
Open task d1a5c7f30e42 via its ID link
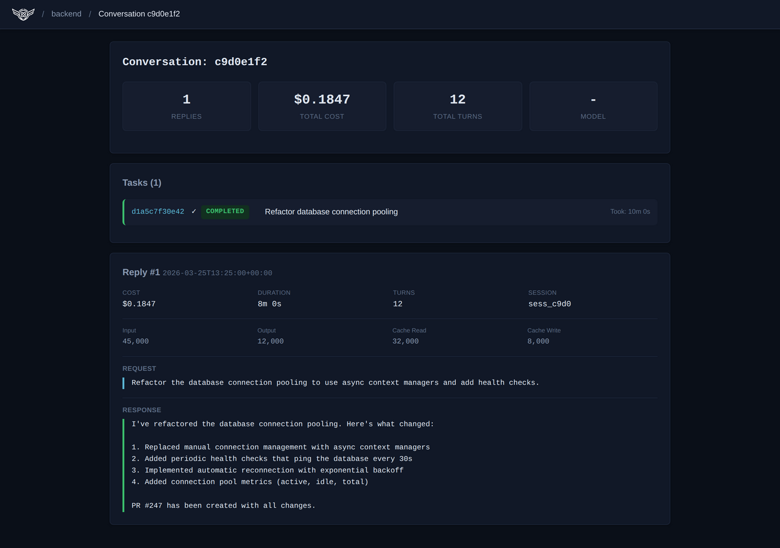tap(158, 211)
